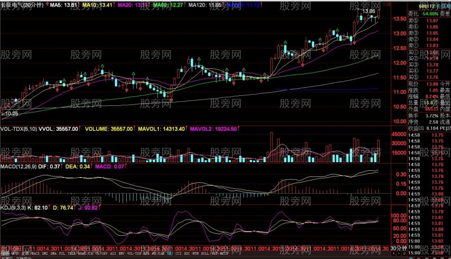
Task: Select the MCST indicator tab
Action: pos(224,253)
